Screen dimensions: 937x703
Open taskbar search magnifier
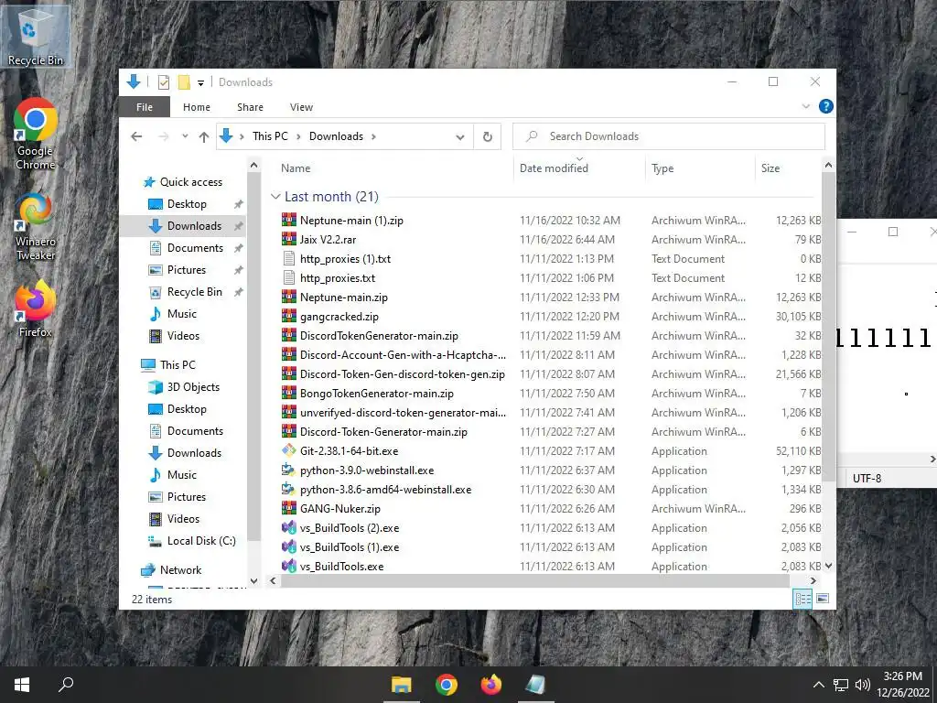click(66, 685)
